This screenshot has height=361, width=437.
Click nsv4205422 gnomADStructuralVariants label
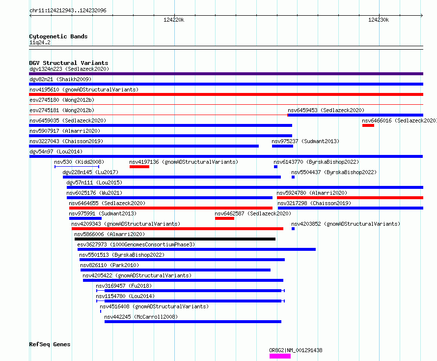click(137, 275)
